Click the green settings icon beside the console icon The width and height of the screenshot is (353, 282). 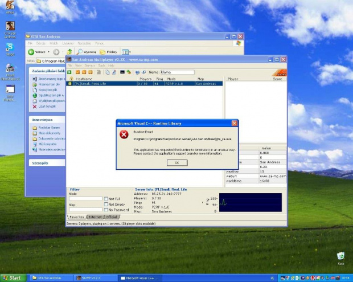coord(129,72)
